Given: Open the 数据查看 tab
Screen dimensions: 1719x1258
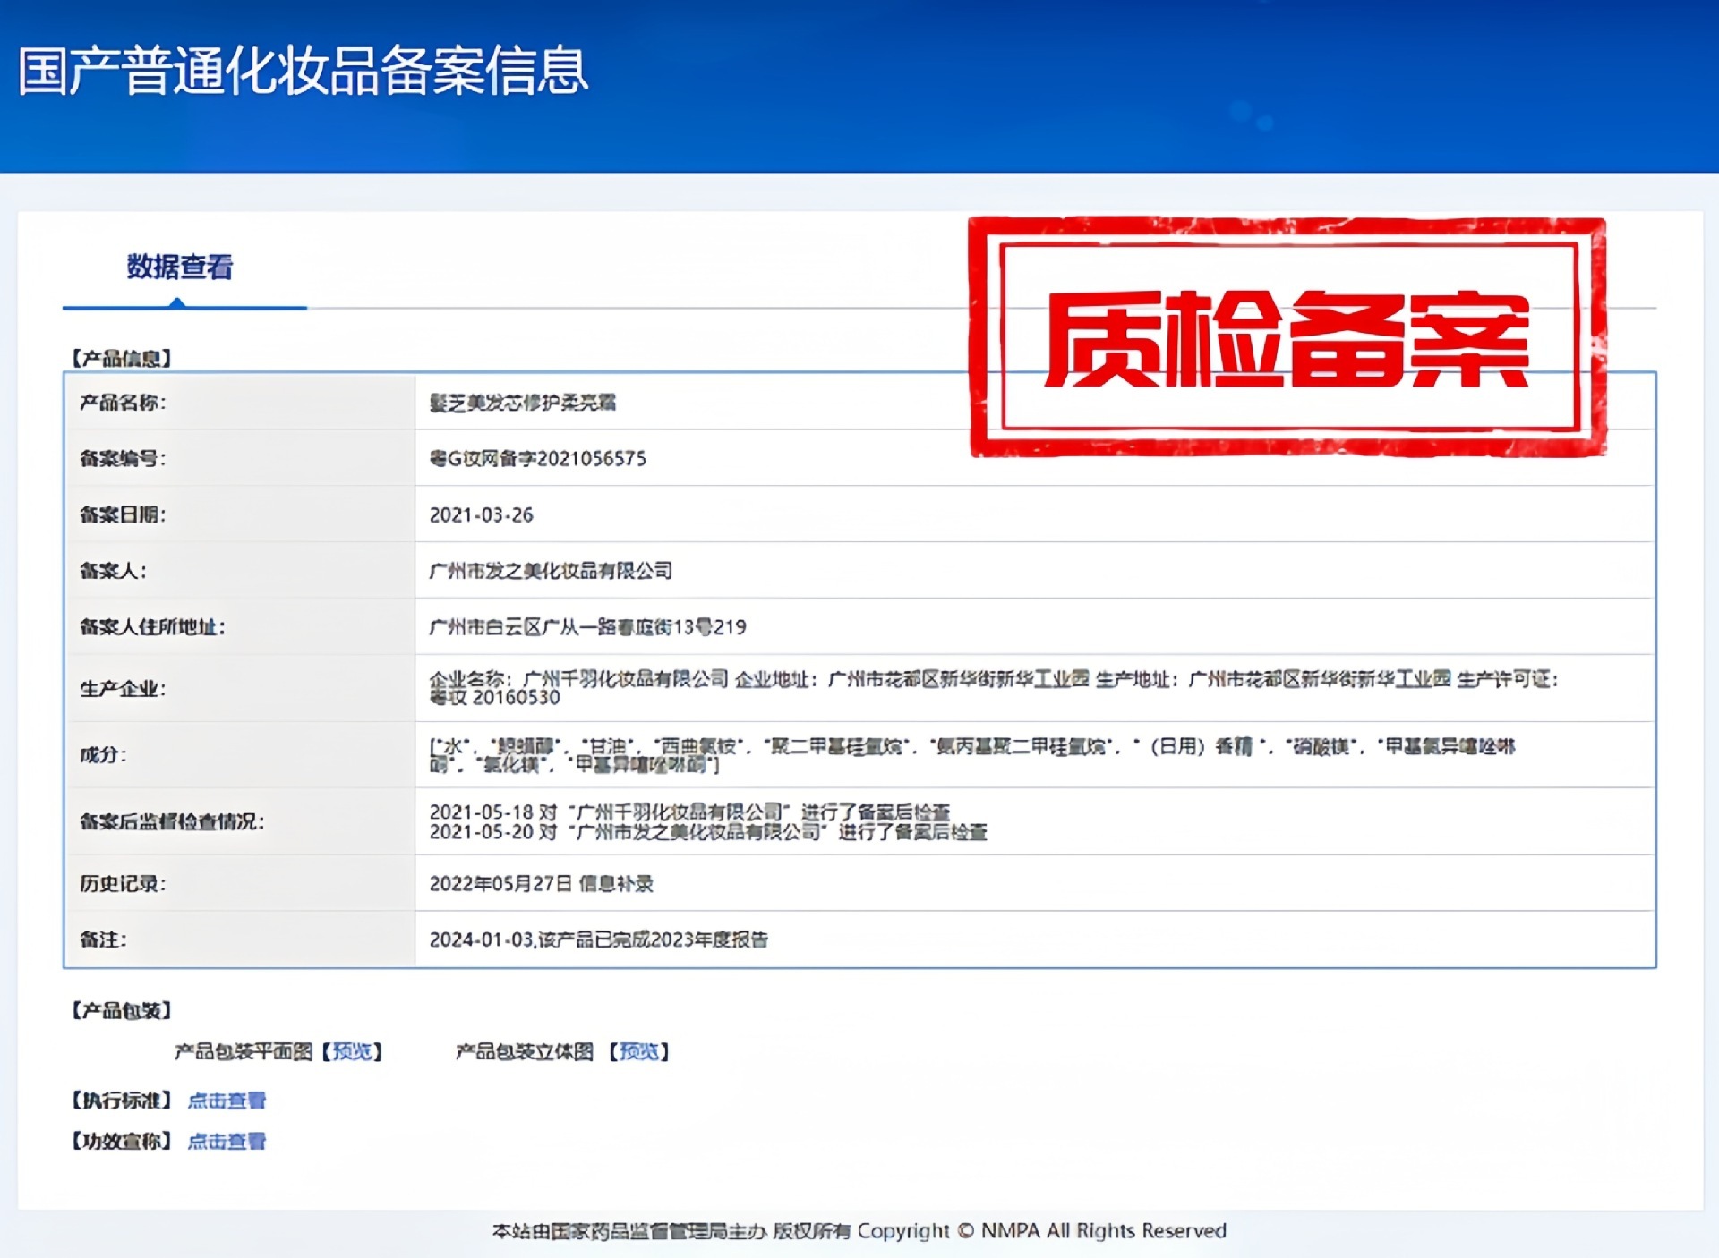Looking at the screenshot, I should coord(180,267).
